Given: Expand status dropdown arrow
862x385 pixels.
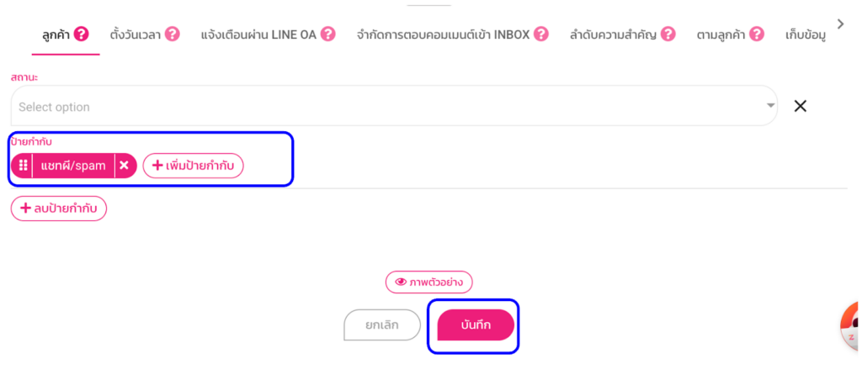Looking at the screenshot, I should (769, 107).
